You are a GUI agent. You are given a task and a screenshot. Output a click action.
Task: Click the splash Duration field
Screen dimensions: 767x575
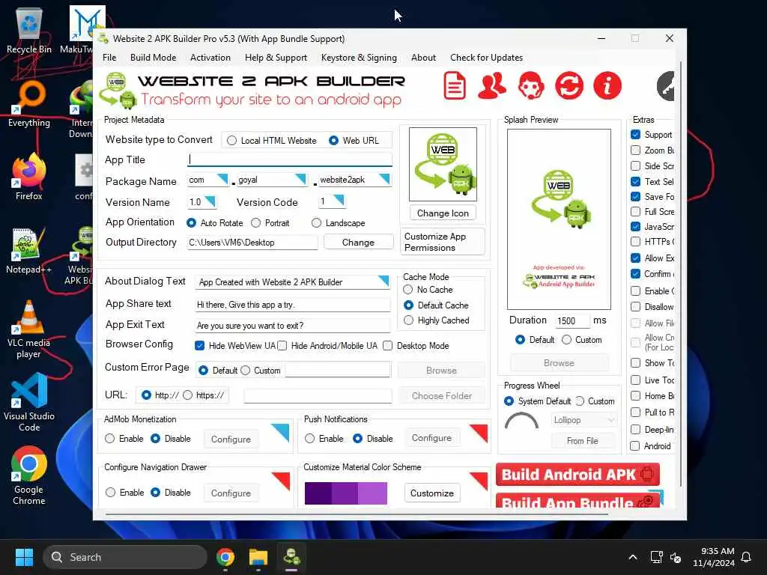(572, 321)
